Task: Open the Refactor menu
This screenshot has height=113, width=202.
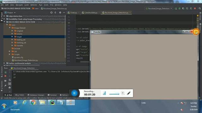Action: point(34,5)
